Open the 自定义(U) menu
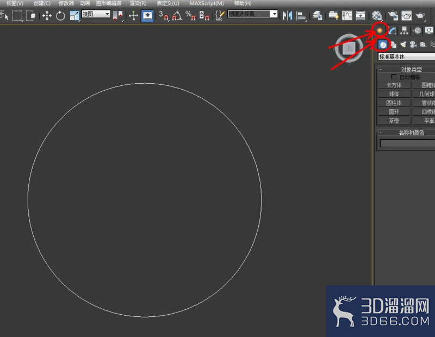The height and width of the screenshot is (337, 435). [x=168, y=3]
